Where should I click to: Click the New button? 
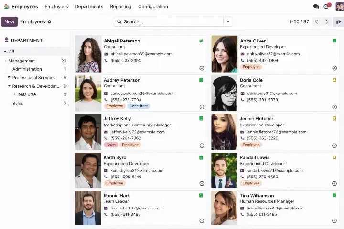point(10,21)
